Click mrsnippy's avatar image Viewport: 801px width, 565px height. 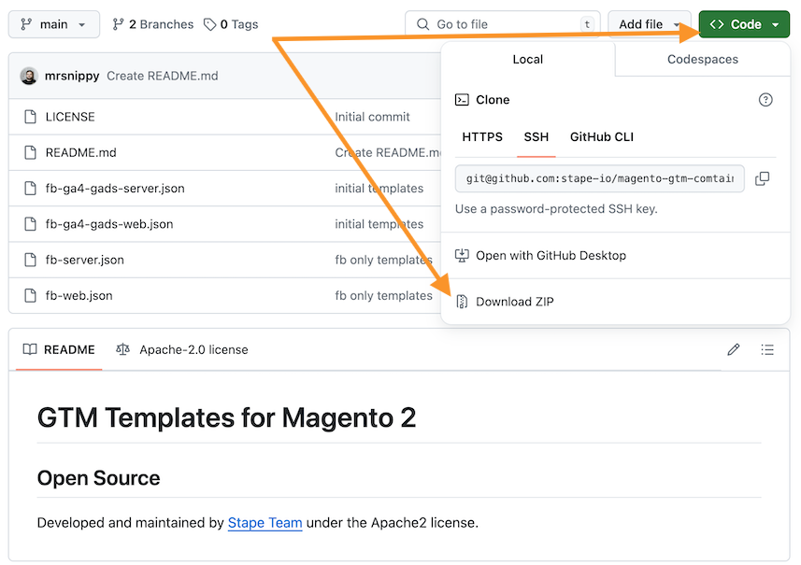[29, 76]
